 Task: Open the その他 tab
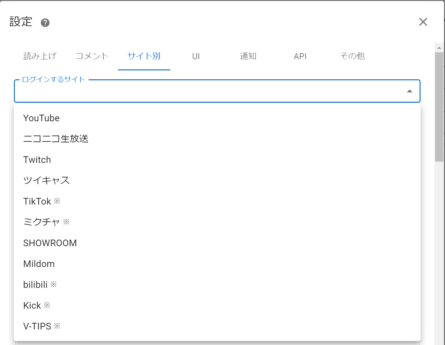[x=352, y=56]
